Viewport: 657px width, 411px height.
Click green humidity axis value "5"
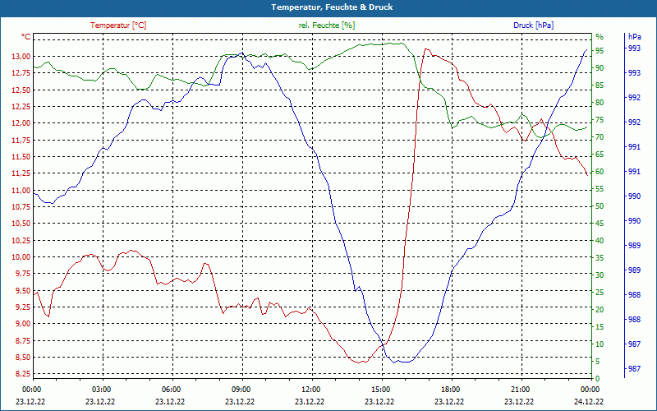598,362
